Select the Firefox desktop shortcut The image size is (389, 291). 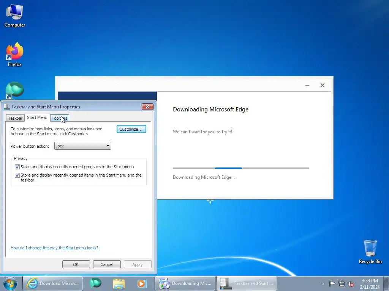tap(15, 55)
